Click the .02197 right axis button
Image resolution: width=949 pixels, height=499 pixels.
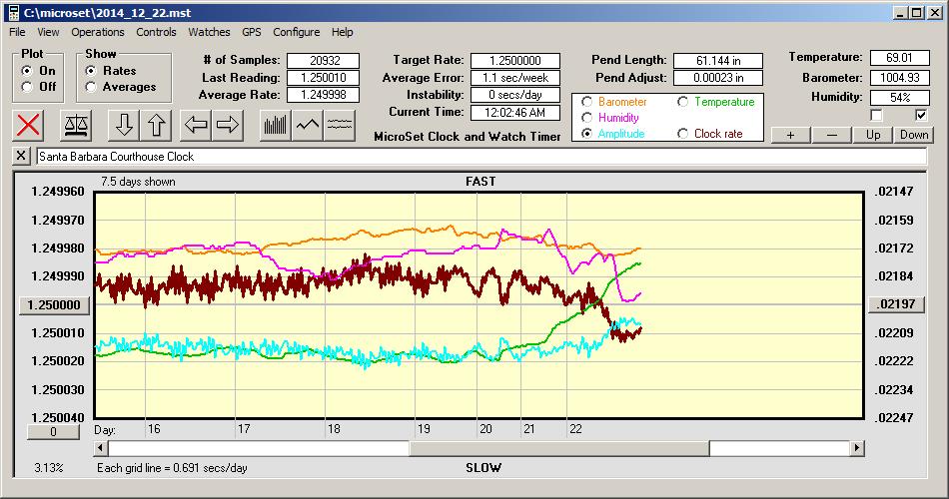coord(896,304)
